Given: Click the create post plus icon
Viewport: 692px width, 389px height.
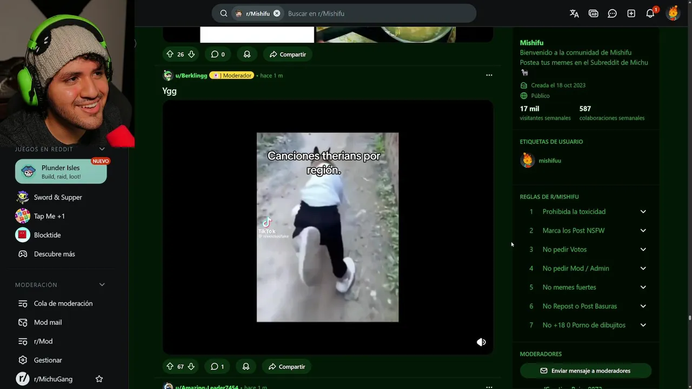Looking at the screenshot, I should 631,14.
